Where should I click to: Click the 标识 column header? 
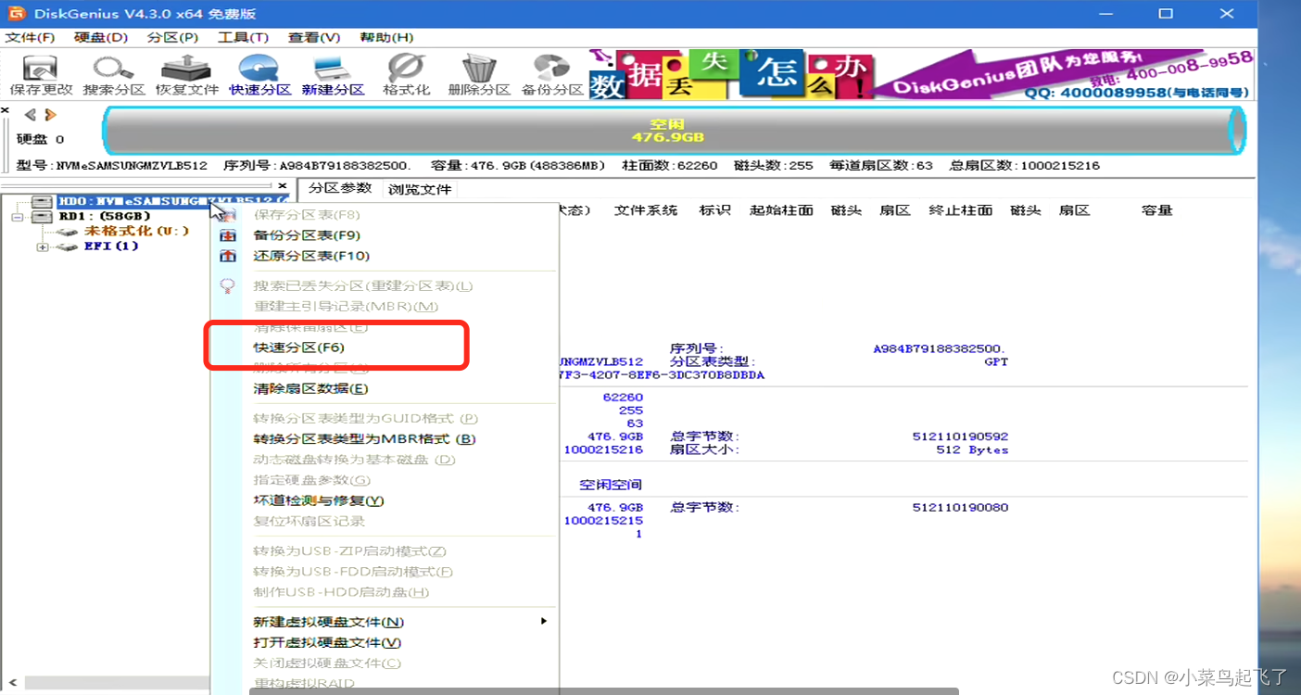pyautogui.click(x=714, y=210)
